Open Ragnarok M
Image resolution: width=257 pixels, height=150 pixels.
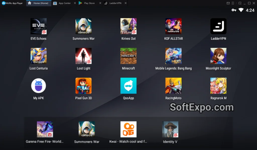(x=218, y=85)
